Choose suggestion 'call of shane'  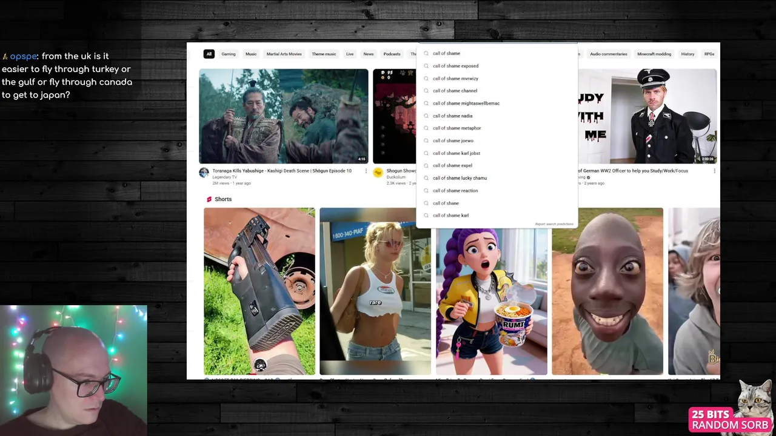point(497,203)
